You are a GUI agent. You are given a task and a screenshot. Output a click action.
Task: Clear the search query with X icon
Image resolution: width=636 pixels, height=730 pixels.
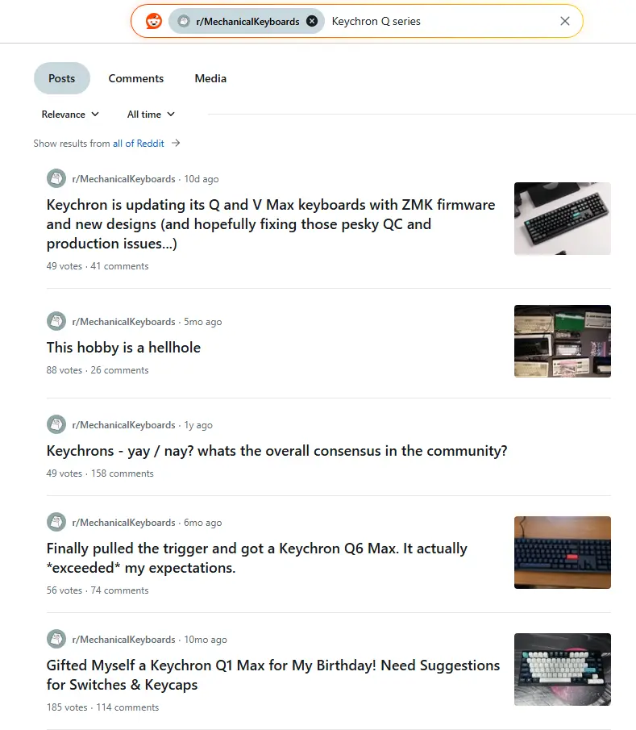(x=565, y=21)
